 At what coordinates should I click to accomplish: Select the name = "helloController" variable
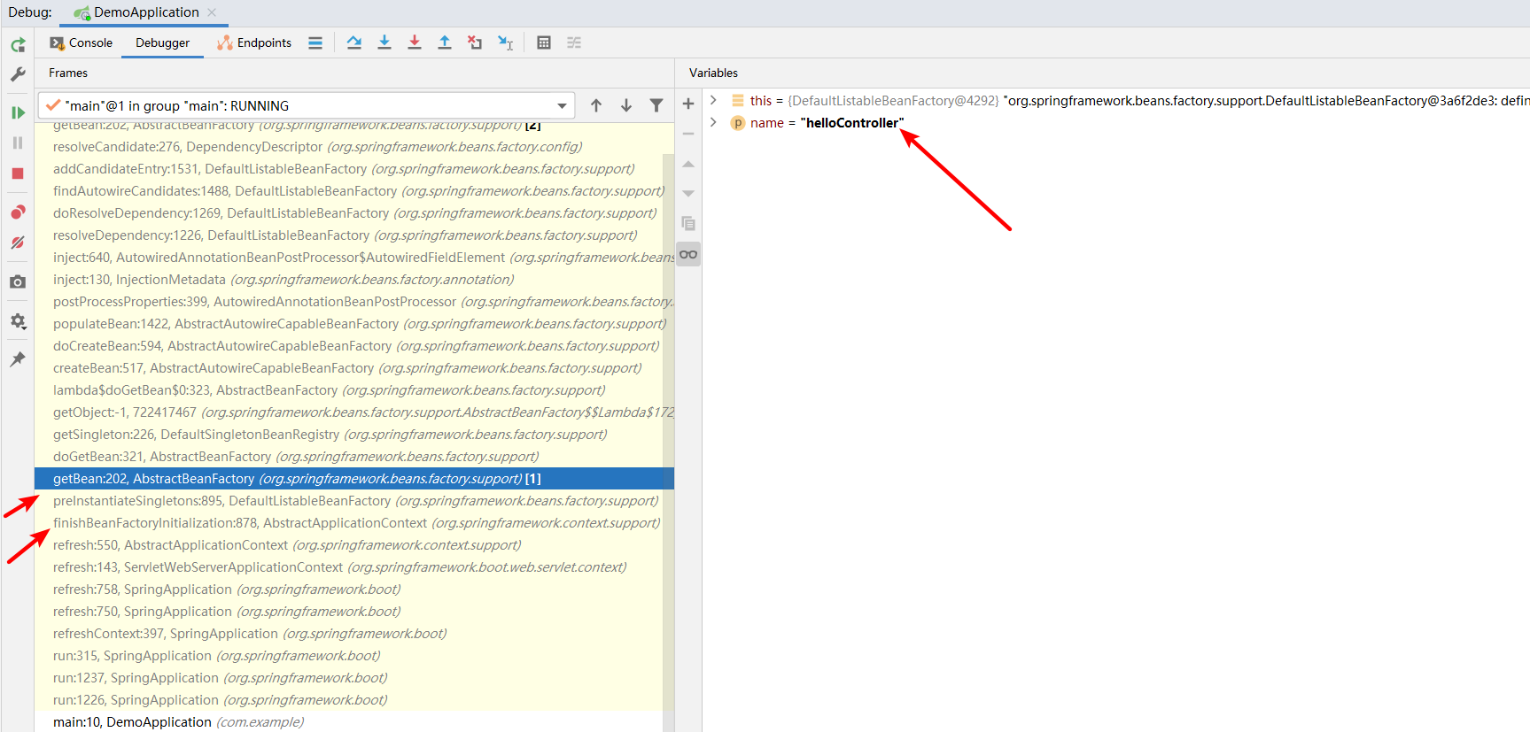pos(827,123)
